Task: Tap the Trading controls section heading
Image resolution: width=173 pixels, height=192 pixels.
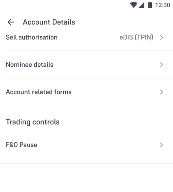Action: click(32, 122)
